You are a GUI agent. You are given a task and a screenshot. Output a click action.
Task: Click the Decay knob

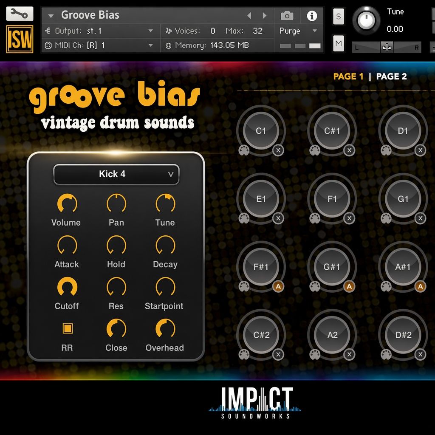(x=165, y=245)
